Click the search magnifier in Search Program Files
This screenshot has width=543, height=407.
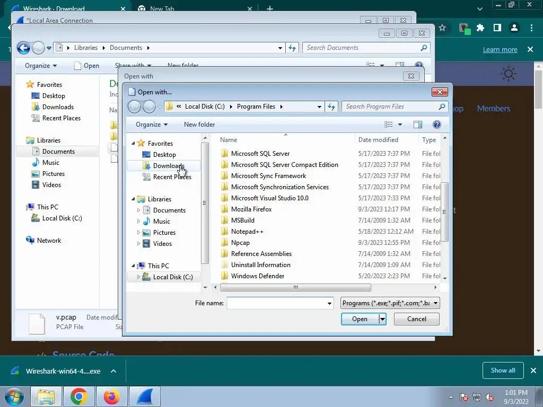[x=442, y=107]
